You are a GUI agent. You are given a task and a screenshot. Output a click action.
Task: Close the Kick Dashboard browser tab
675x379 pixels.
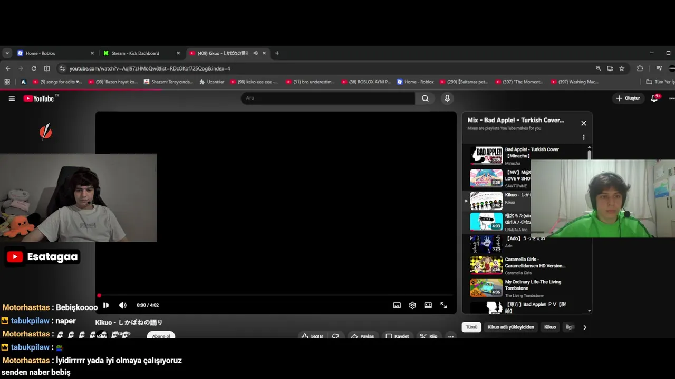(x=178, y=53)
